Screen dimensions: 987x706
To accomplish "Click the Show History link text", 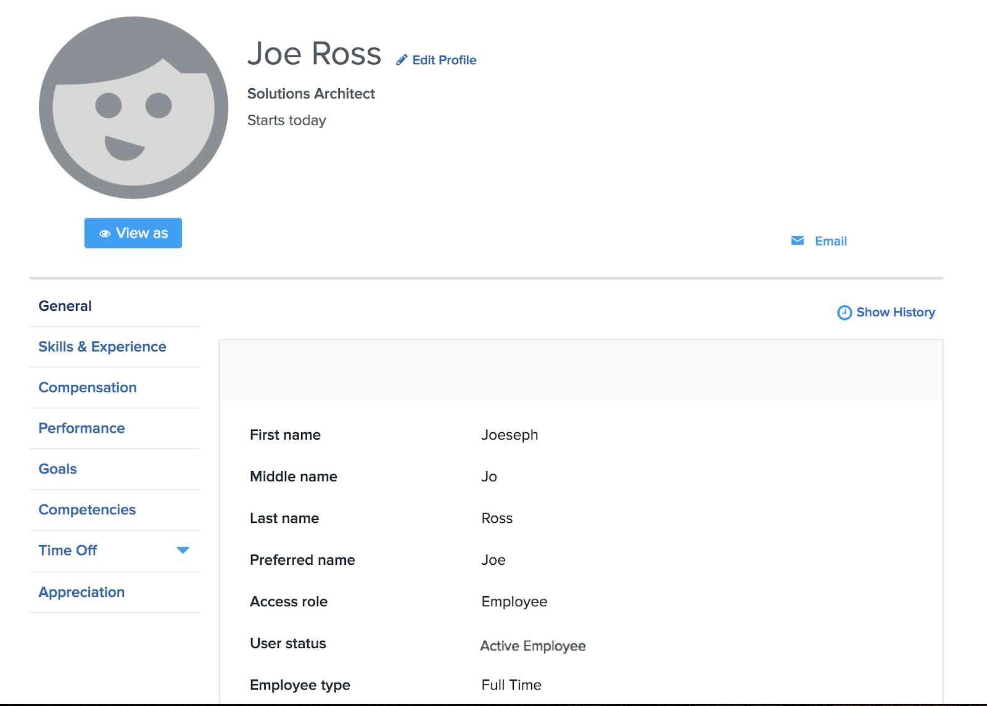I will (895, 312).
